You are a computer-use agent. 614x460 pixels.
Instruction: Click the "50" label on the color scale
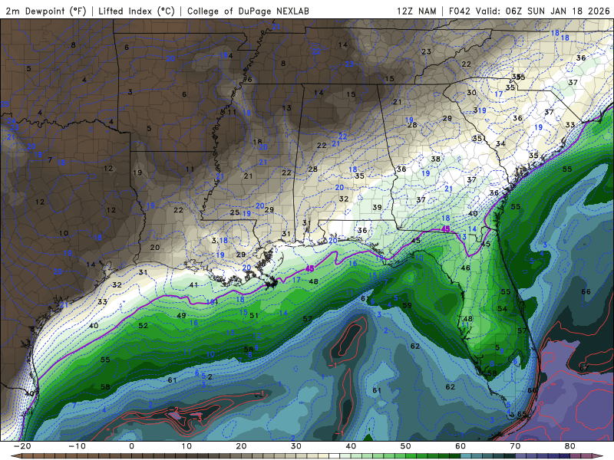406,446
